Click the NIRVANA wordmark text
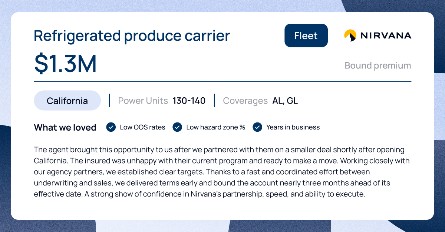This screenshot has width=445, height=232. click(386, 36)
